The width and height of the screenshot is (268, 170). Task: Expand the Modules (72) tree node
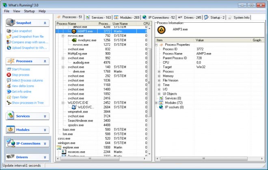click(157, 102)
